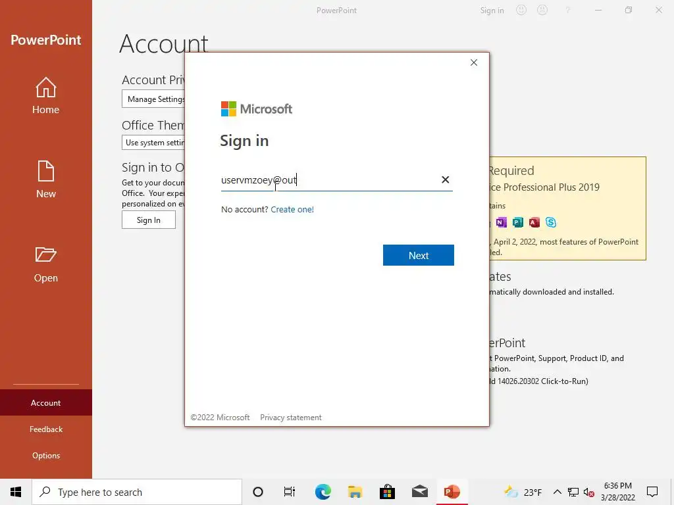Screen dimensions: 674x505
Task: Send a smile with the happy face icon
Action: pos(521,10)
